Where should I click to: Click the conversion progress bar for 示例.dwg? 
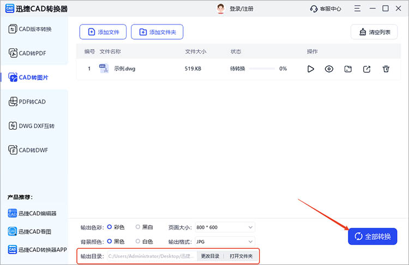pyautogui.click(x=262, y=69)
